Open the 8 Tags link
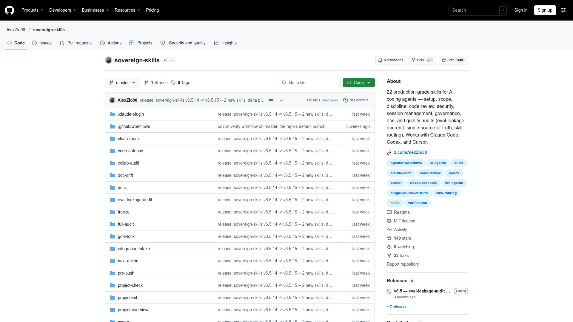Image resolution: width=573 pixels, height=322 pixels. click(181, 83)
